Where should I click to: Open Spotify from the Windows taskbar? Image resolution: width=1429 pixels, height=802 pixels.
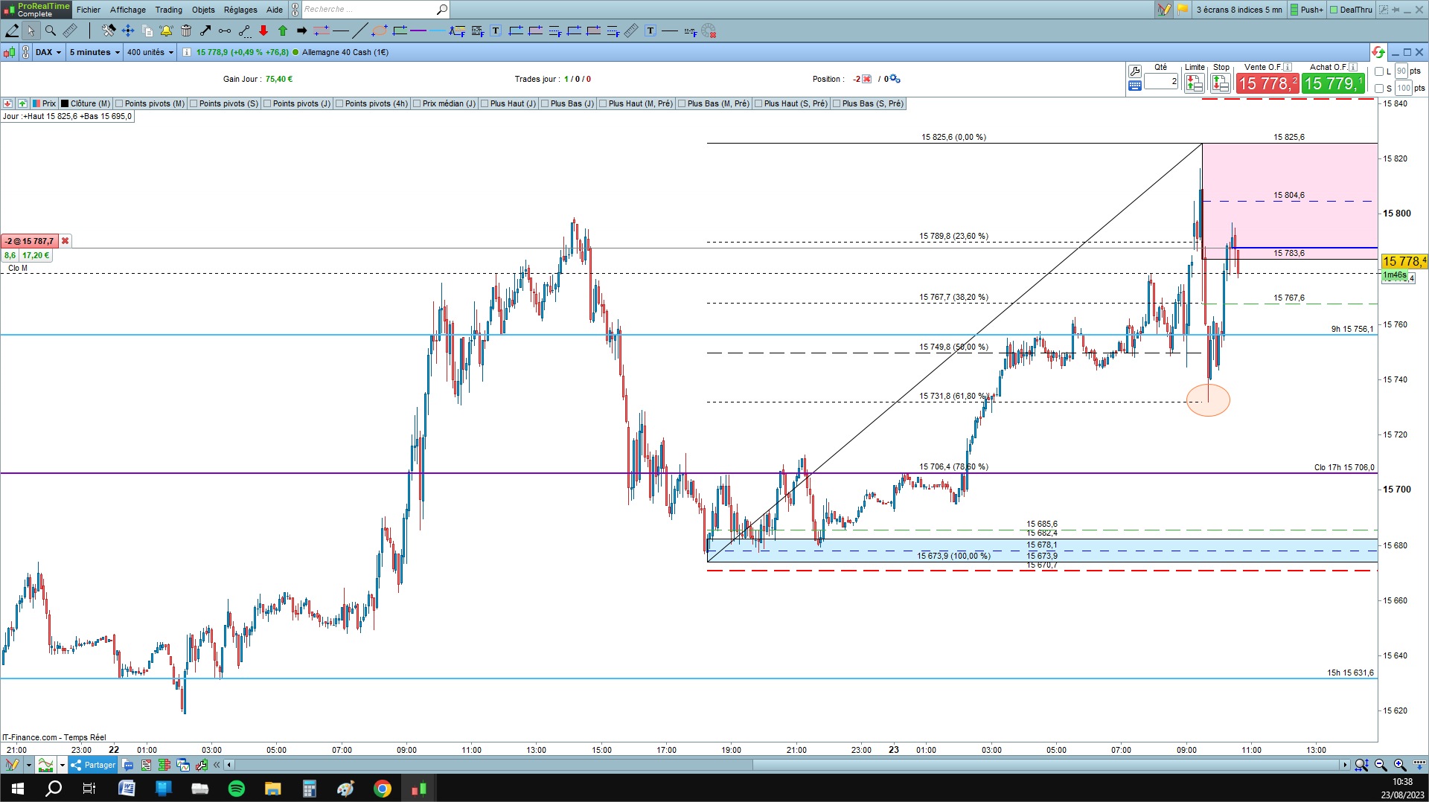(x=237, y=789)
